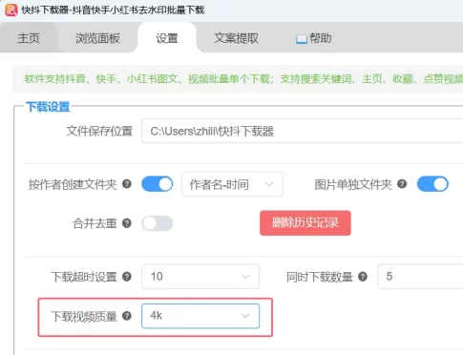The image size is (463, 355).
Task: Open the 下载视频质量 dropdown showing 4k
Action: 200,316
